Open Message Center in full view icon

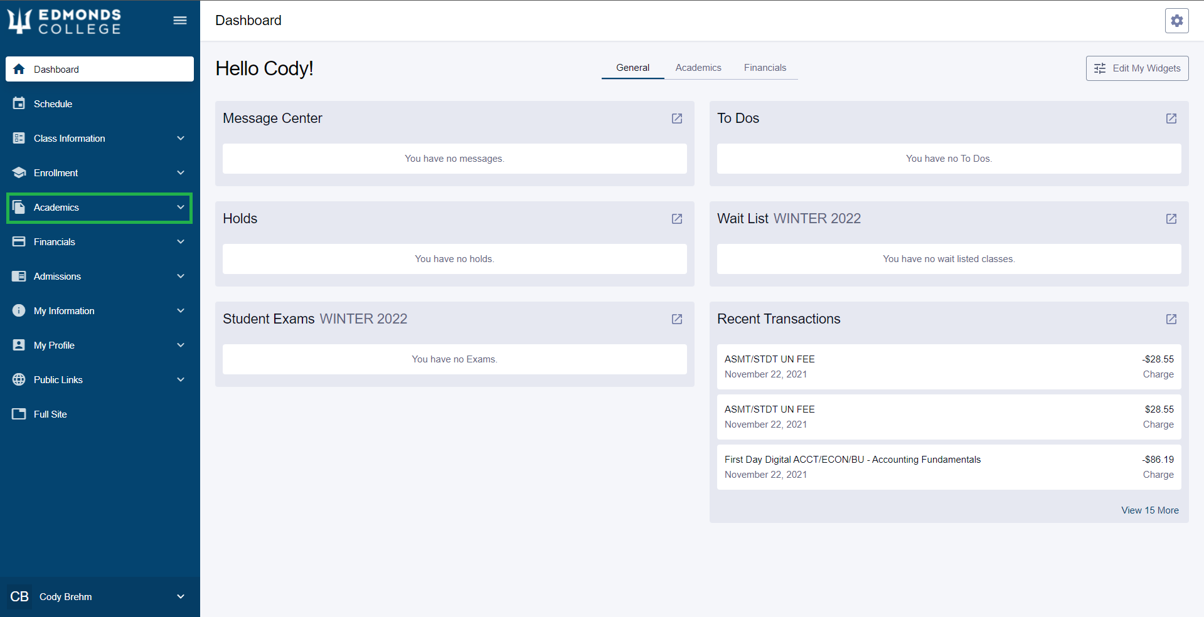click(677, 119)
